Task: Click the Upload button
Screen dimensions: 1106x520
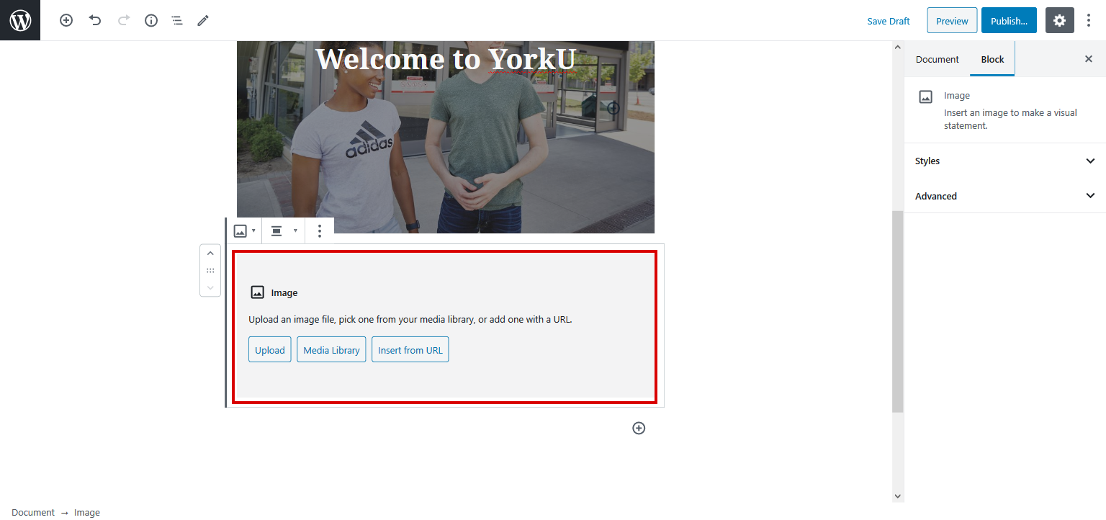Action: pyautogui.click(x=270, y=350)
